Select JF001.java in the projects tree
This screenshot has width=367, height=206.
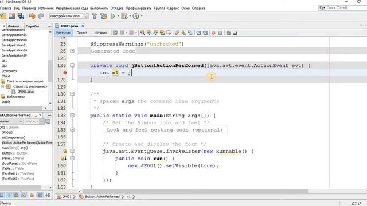(x=26, y=92)
